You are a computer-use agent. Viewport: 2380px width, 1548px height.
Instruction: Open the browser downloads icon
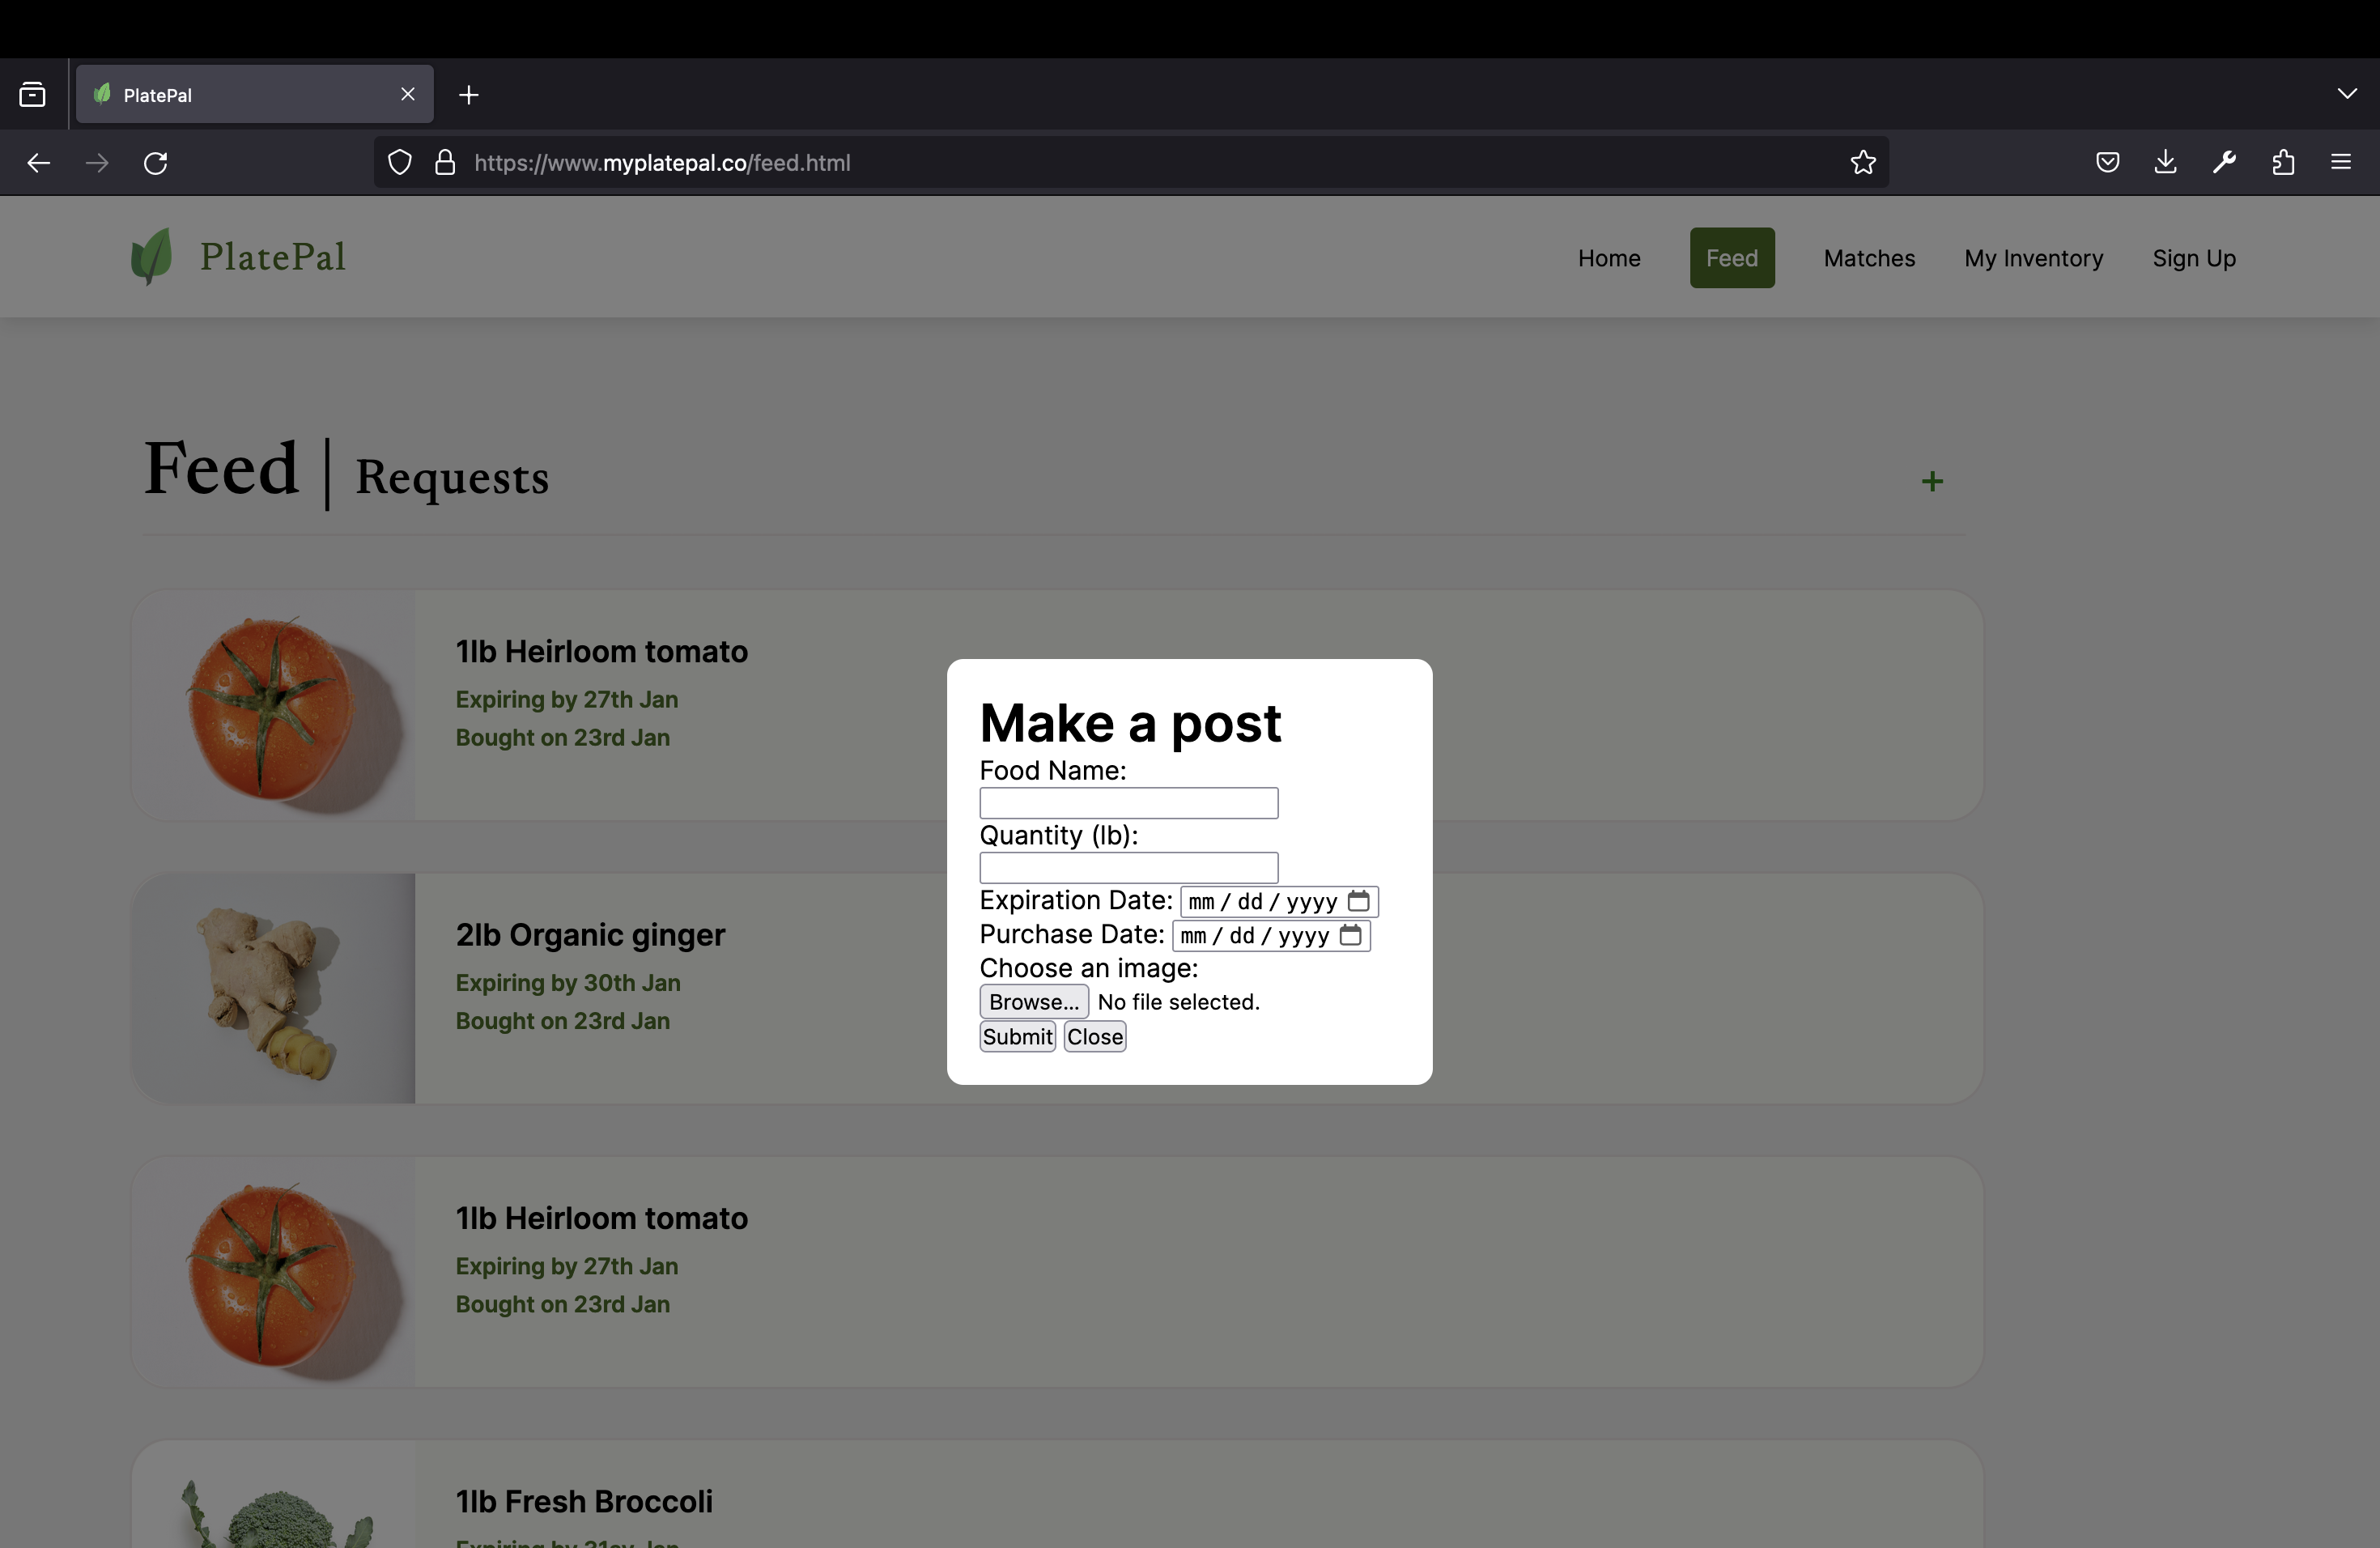tap(2165, 162)
